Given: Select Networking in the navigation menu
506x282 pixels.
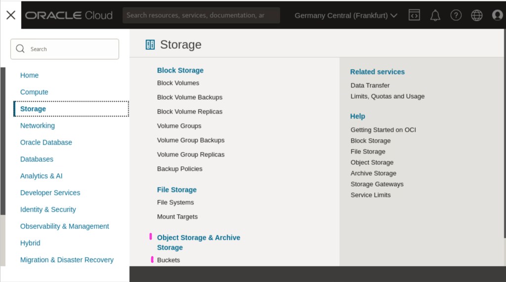Looking at the screenshot, I should pos(38,125).
